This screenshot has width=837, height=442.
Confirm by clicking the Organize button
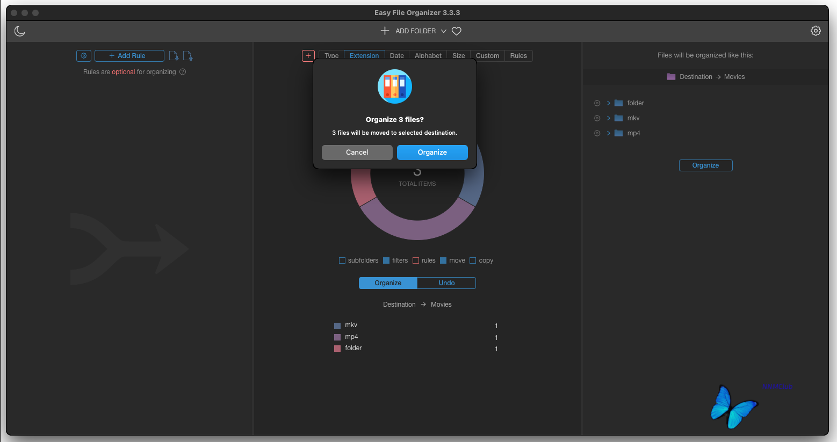(432, 152)
